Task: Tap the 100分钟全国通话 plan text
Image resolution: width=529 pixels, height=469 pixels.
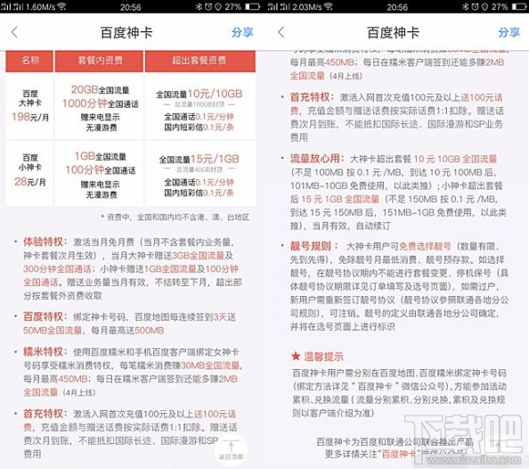Action: tap(101, 170)
